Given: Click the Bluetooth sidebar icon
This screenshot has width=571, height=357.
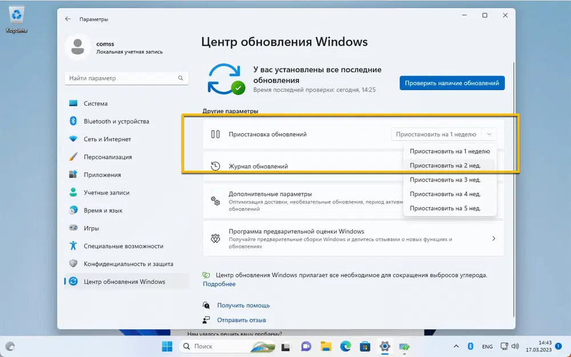Looking at the screenshot, I should tap(73, 121).
